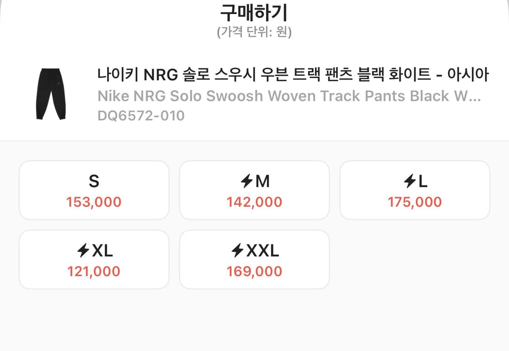Click the 121,000 price under size XL

coord(94,271)
